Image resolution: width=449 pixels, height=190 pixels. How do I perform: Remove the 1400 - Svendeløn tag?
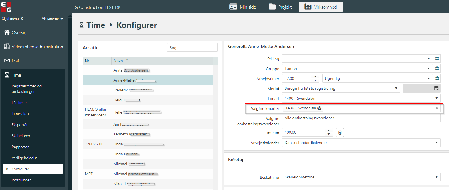[x=319, y=108]
